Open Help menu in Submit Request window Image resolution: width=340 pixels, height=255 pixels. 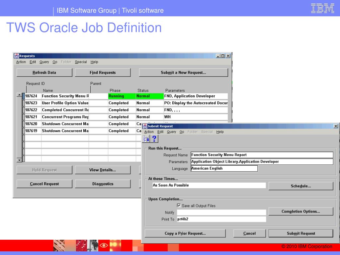(x=220, y=132)
